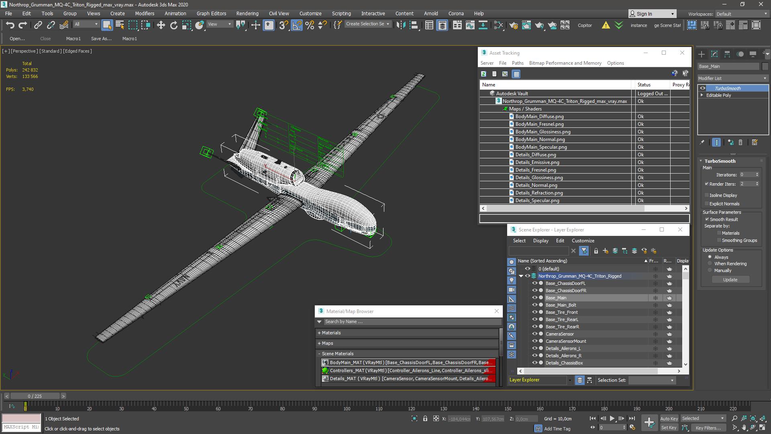Click the Iterations spinner arrows
771x434 pixels.
click(757, 175)
